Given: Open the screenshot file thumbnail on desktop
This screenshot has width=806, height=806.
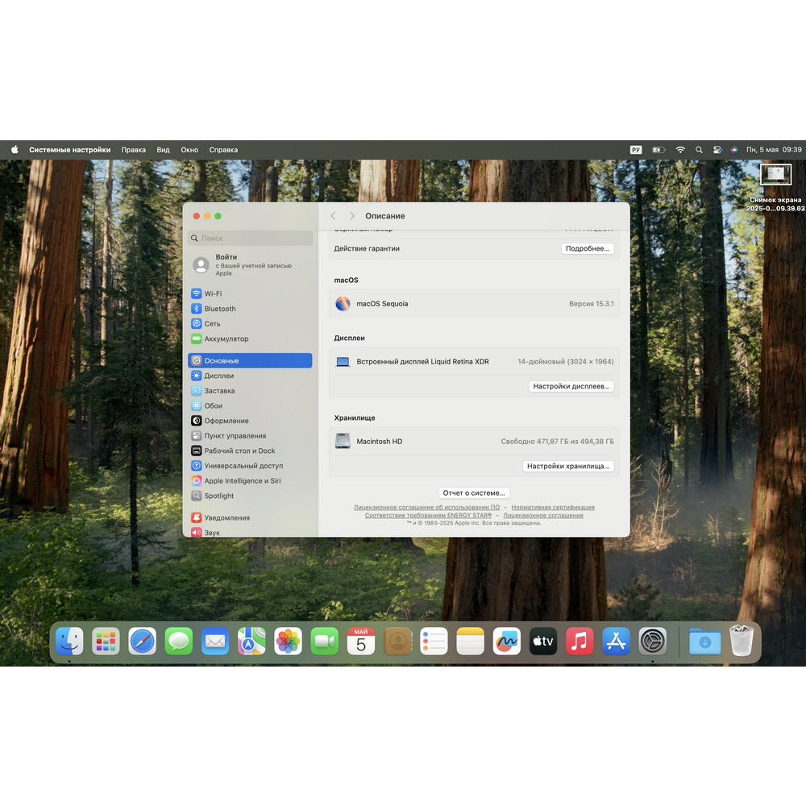Looking at the screenshot, I should tap(775, 174).
